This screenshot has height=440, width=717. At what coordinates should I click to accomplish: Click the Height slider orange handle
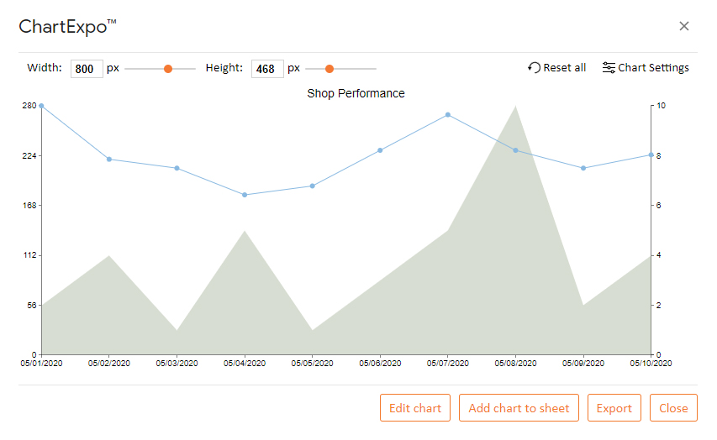tap(330, 69)
